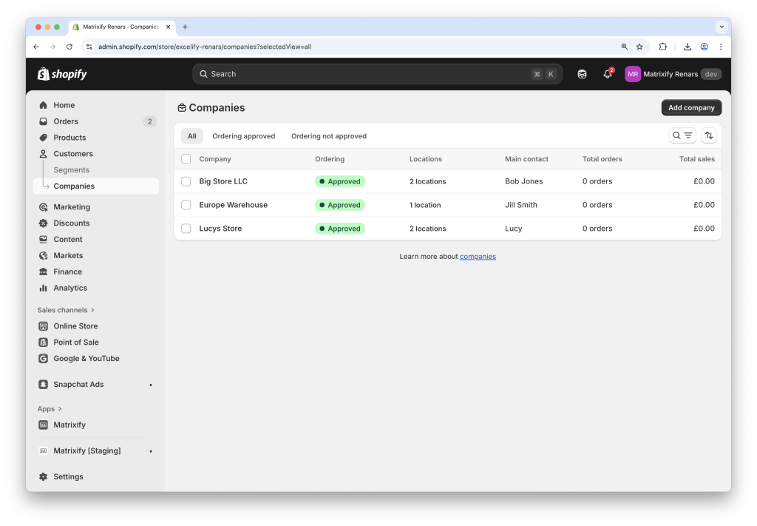Open the Shopify admin search and filter icon
Screen dimensions: 757x526
[682, 135]
